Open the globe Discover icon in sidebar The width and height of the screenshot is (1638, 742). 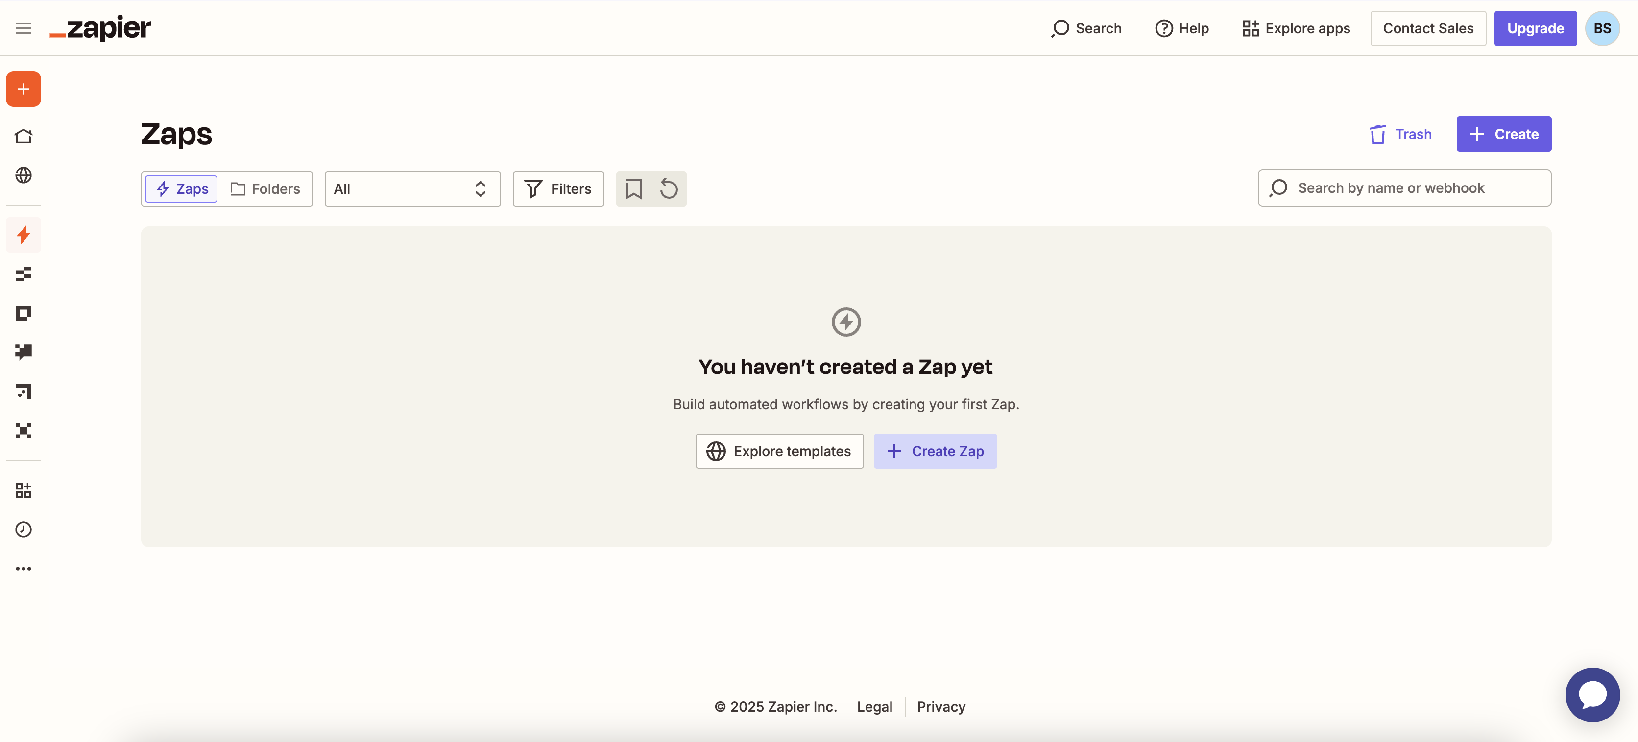coord(24,175)
